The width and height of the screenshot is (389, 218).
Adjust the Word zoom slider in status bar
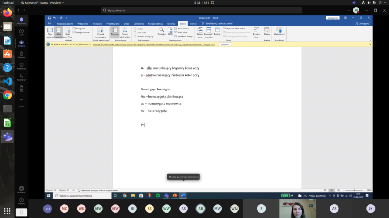(354, 190)
